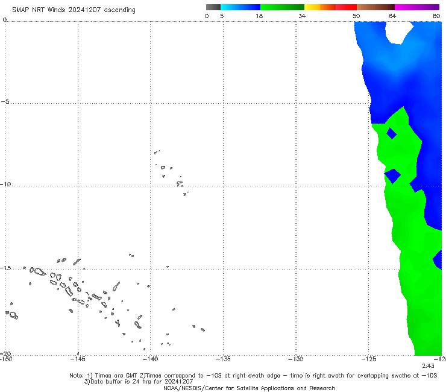Click the red segment of the colorbar
Image resolution: width=446 pixels, height=392 pixels.
(346, 7)
